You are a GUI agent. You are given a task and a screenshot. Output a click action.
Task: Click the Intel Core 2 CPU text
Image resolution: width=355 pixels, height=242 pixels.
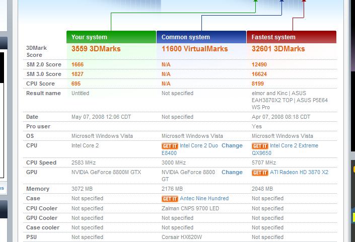[85, 145]
